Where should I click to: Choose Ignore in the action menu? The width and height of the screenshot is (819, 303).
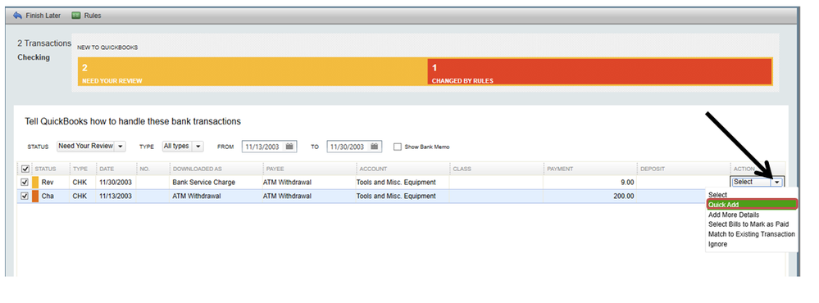point(717,244)
